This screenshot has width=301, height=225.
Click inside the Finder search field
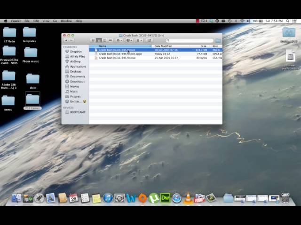coord(190,41)
